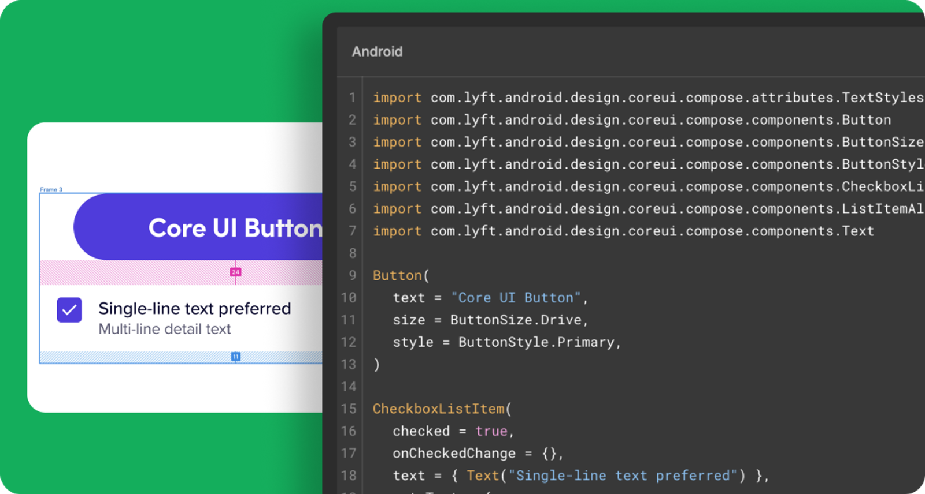Click the import line ending in components.Text
925x494 pixels.
[624, 231]
